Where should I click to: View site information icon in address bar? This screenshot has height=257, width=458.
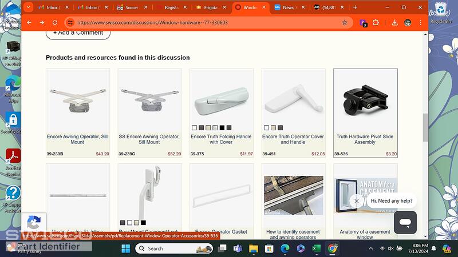(70, 22)
